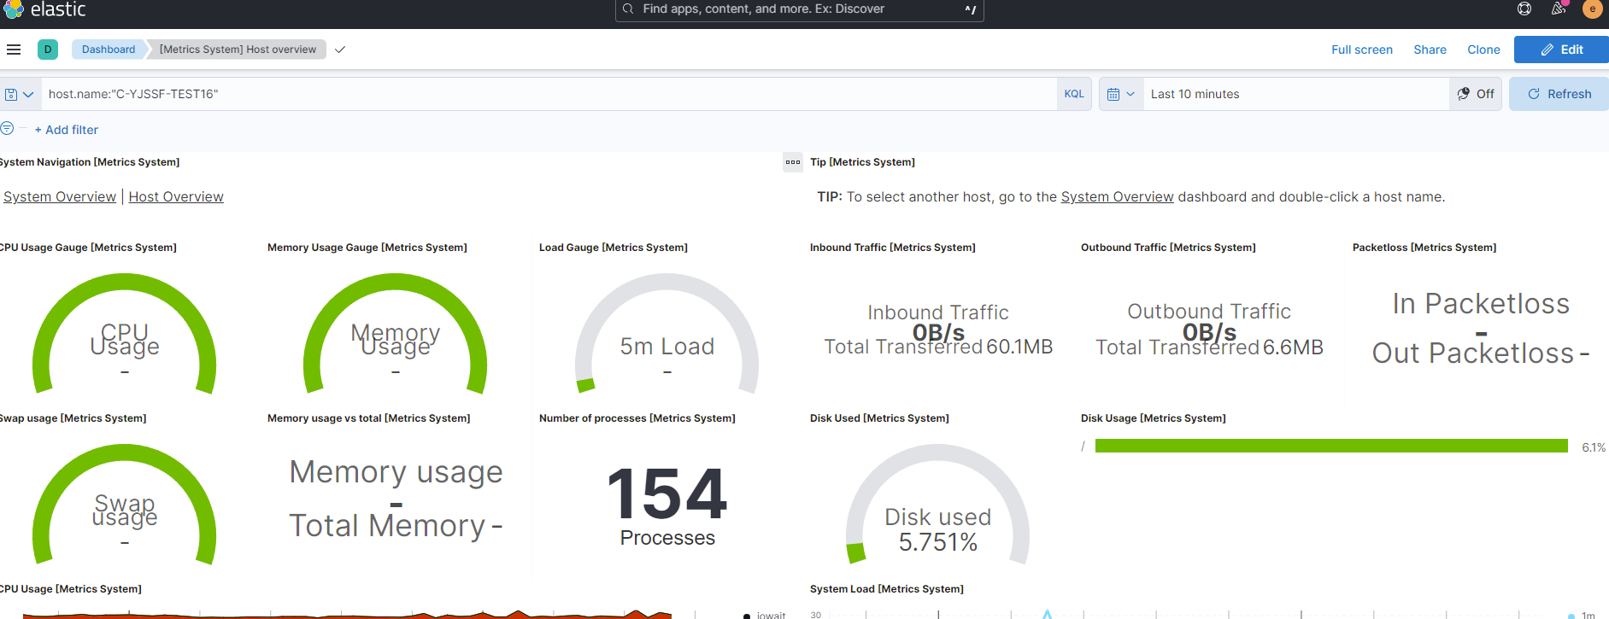Go to the Dashboard breadcrumb
The image size is (1609, 619).
[109, 50]
